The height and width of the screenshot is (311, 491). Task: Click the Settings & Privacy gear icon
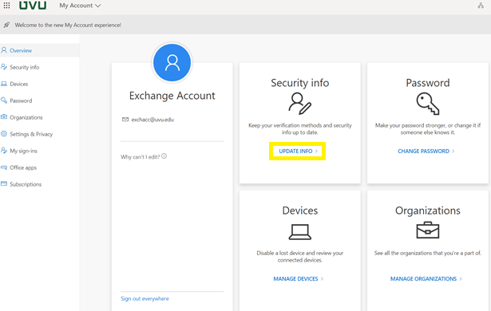[x=4, y=134]
